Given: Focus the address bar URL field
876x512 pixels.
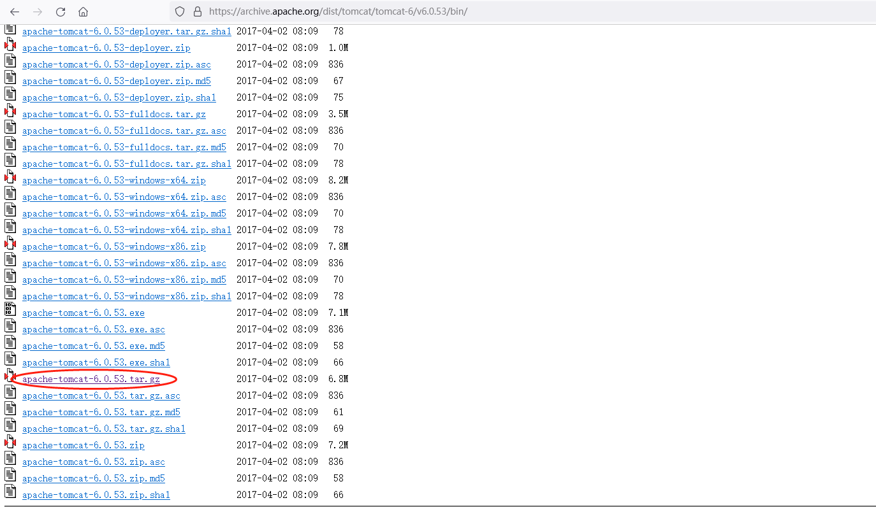Looking at the screenshot, I should (x=523, y=11).
